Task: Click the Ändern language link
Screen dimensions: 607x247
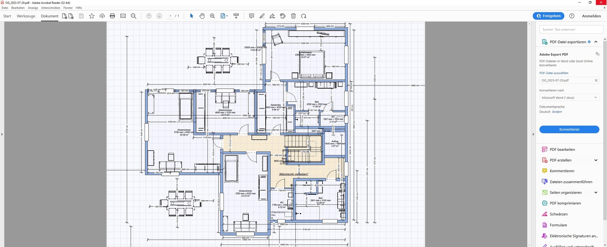Action: tap(557, 112)
